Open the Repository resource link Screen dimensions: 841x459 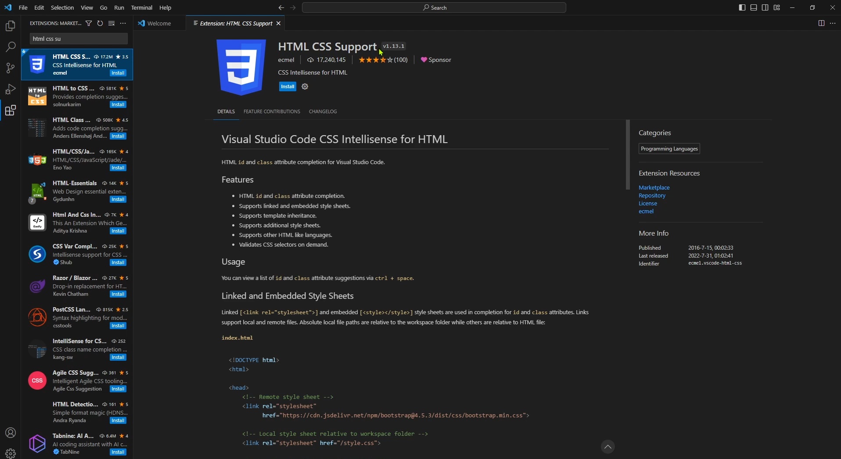(x=652, y=196)
